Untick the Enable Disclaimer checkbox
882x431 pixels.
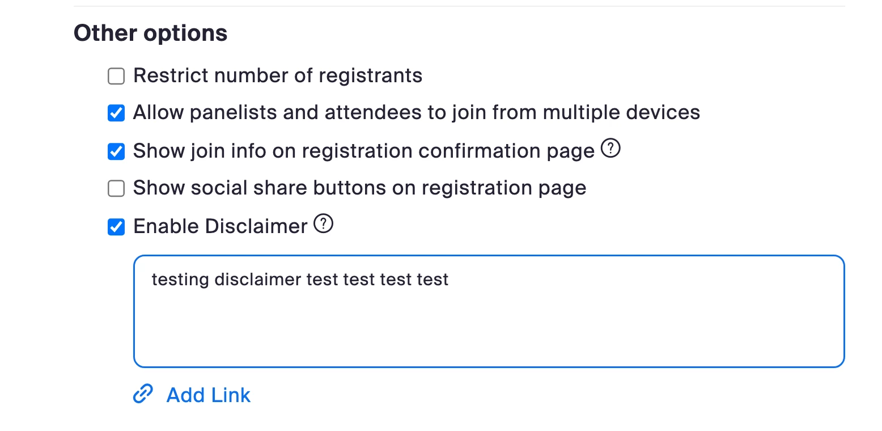pos(116,227)
